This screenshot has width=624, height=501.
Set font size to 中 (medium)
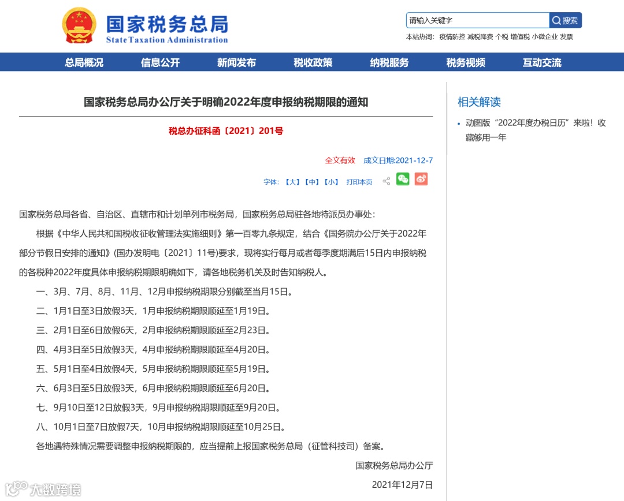pos(312,182)
